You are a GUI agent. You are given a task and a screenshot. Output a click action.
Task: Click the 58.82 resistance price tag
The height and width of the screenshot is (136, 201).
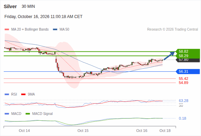188,51
